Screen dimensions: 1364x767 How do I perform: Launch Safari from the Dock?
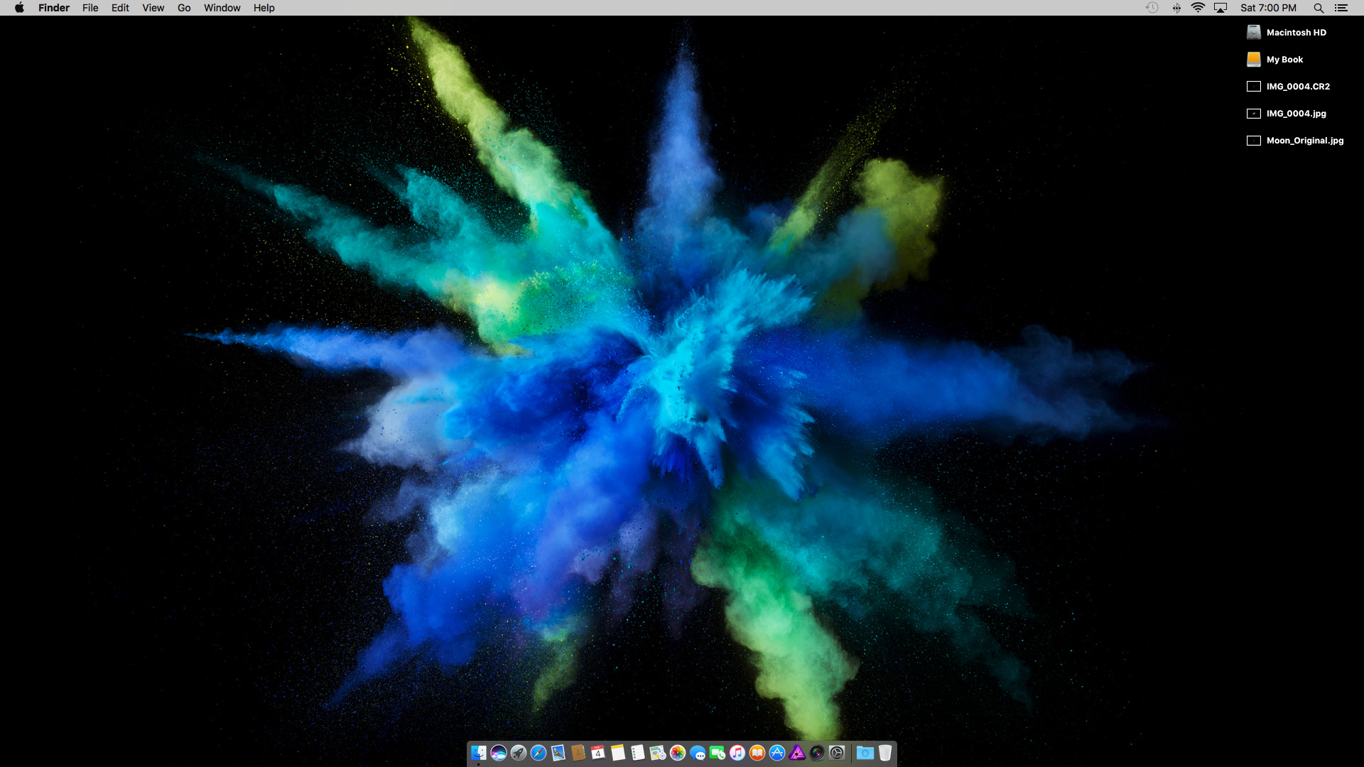click(538, 753)
